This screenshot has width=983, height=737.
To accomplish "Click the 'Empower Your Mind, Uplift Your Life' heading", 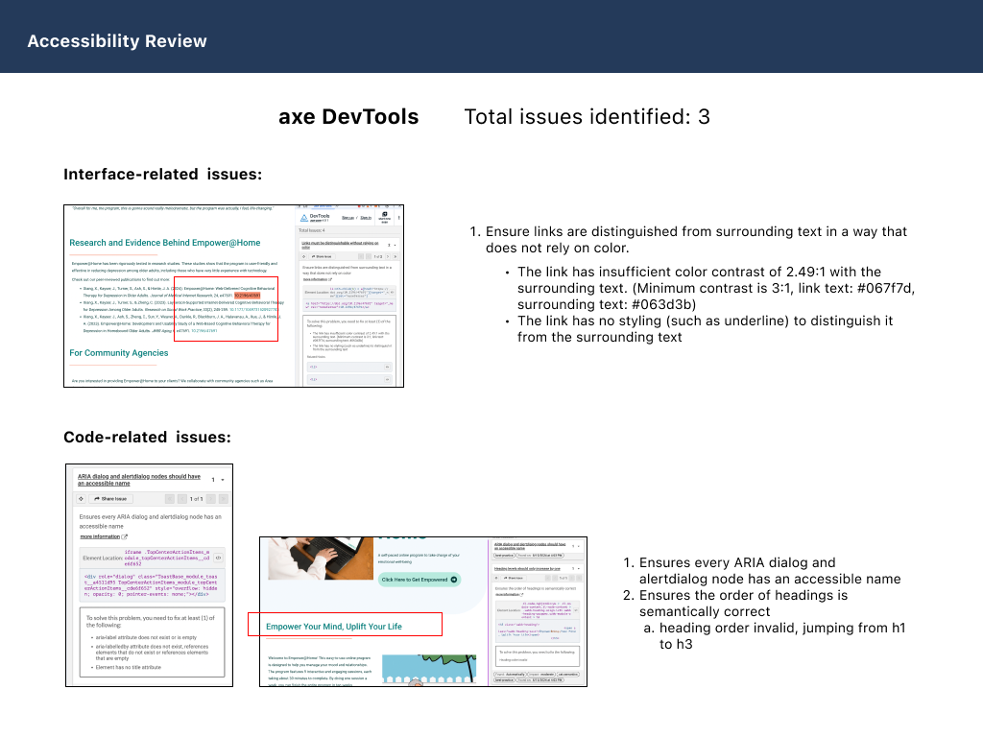I will [x=334, y=627].
